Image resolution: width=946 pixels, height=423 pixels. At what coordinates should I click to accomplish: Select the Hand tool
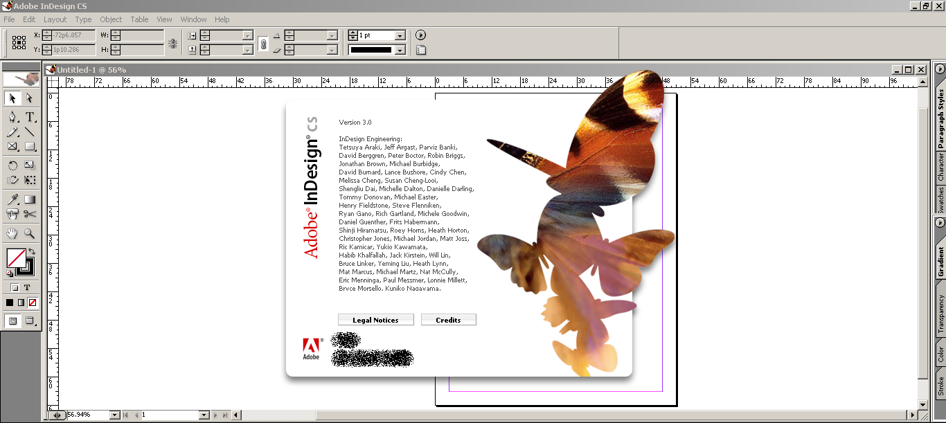pos(12,233)
